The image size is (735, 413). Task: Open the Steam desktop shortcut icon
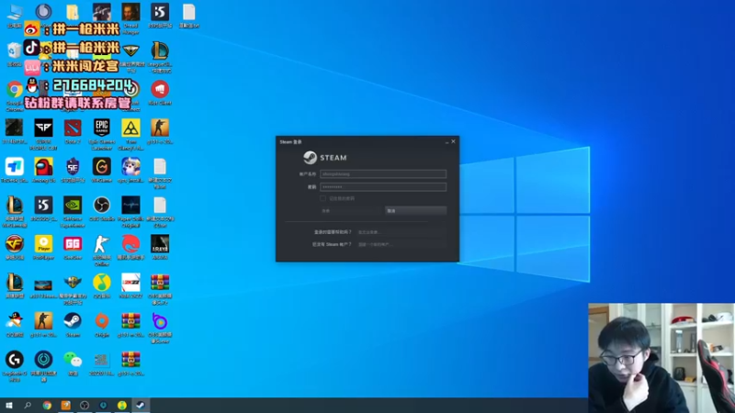coord(73,321)
